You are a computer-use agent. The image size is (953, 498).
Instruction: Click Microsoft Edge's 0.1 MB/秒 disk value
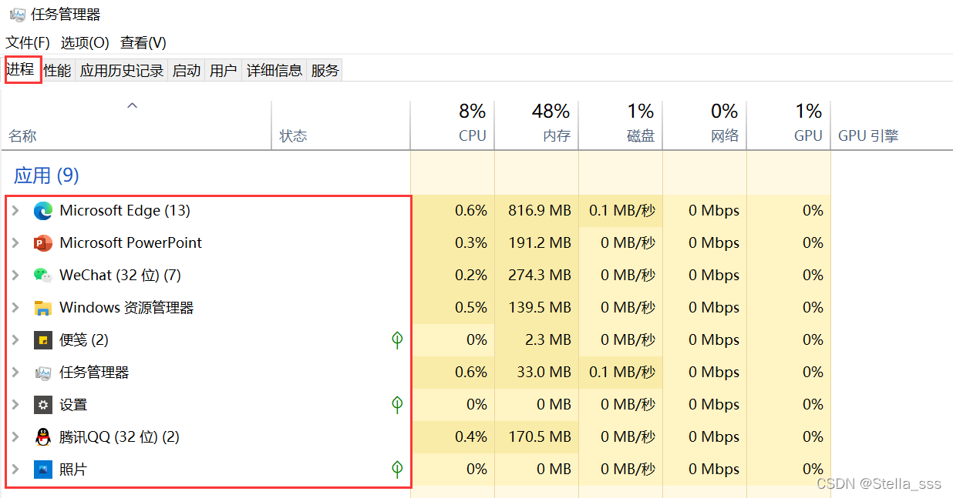(x=622, y=211)
